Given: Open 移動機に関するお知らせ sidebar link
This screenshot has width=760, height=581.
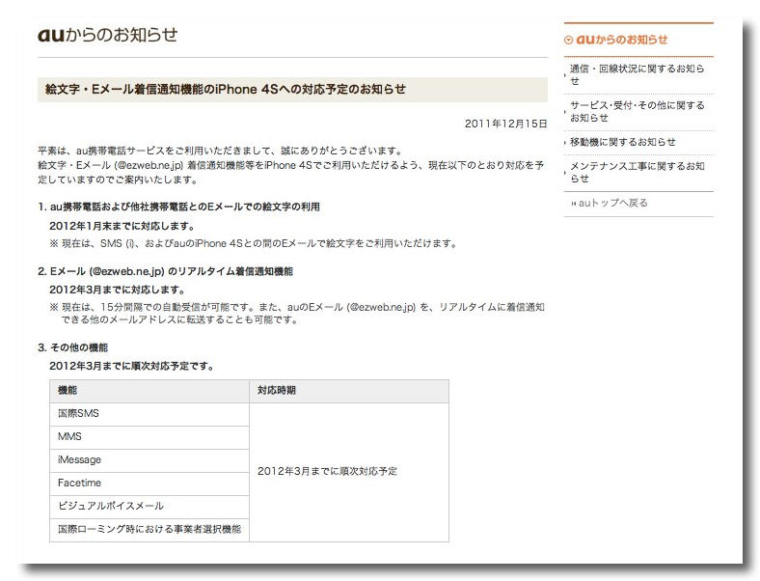Looking at the screenshot, I should pyautogui.click(x=622, y=142).
